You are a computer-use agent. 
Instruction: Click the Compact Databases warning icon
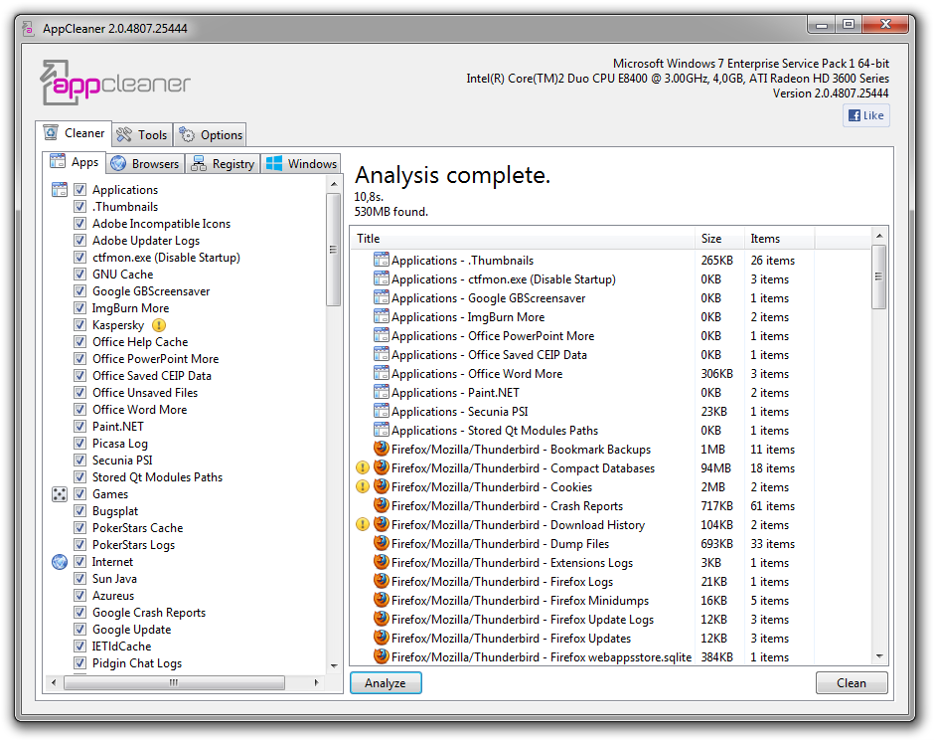click(x=362, y=468)
